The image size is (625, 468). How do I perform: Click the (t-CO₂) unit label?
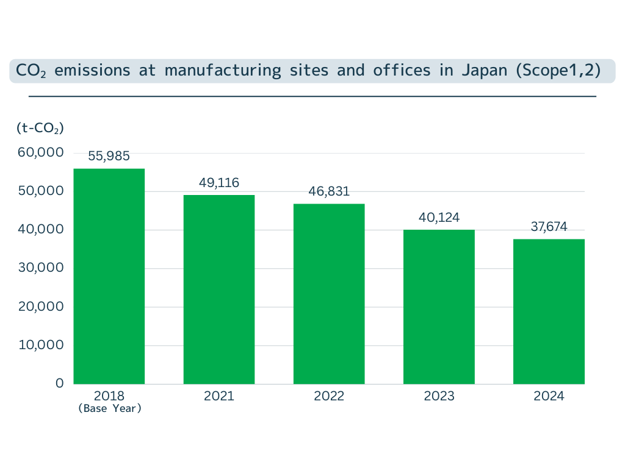click(40, 128)
